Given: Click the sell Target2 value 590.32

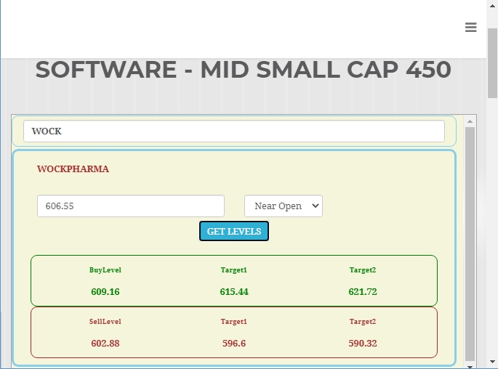Looking at the screenshot, I should (x=363, y=344).
